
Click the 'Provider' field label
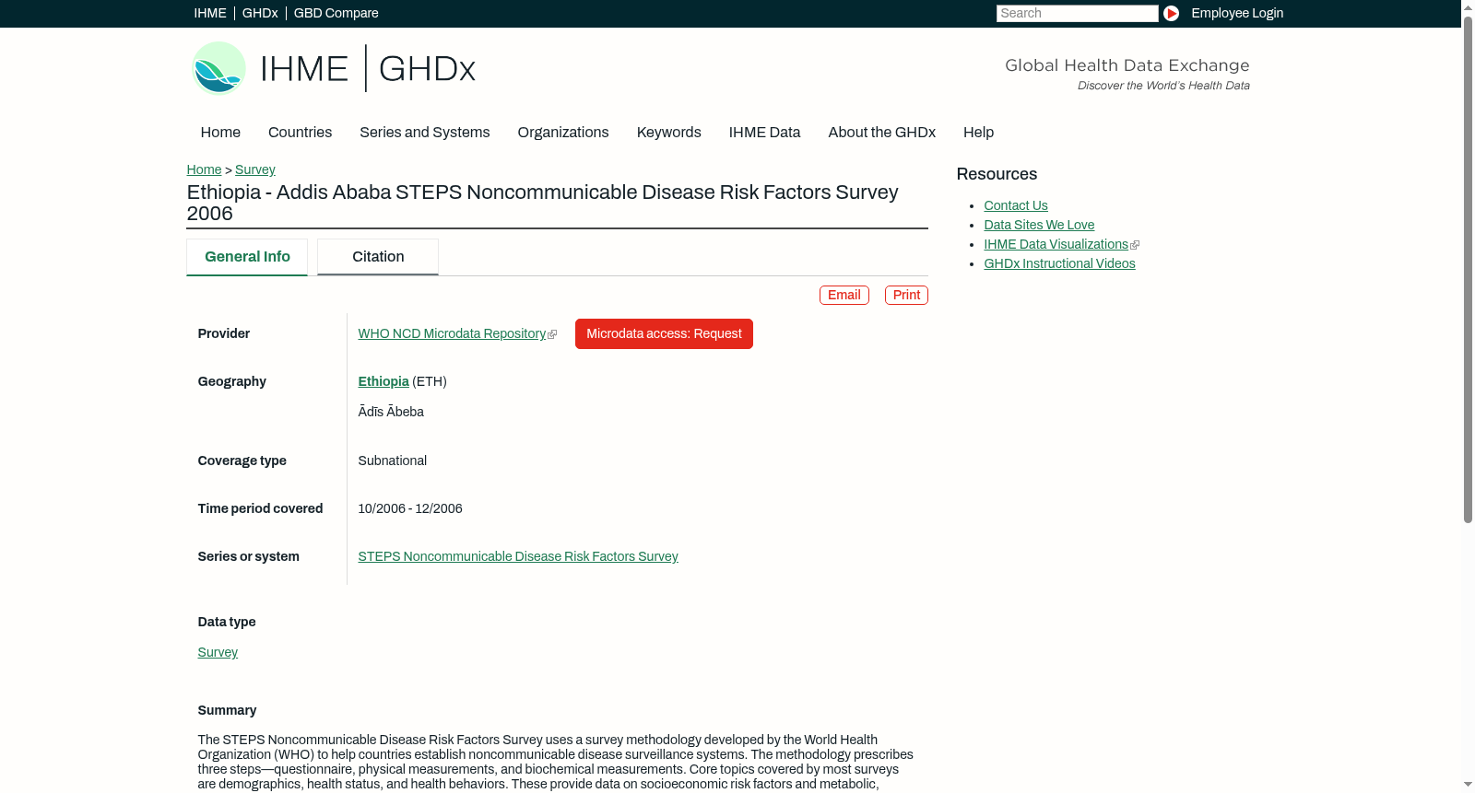tap(224, 333)
